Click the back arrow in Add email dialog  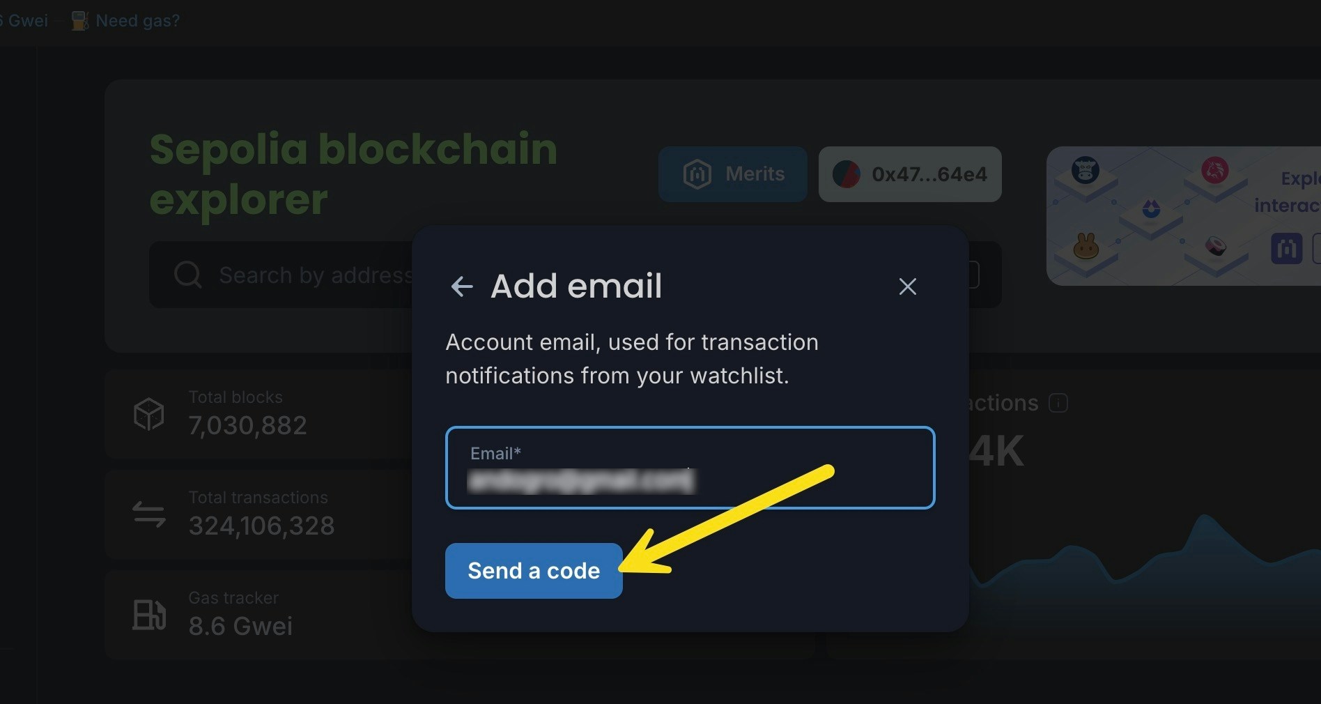462,286
